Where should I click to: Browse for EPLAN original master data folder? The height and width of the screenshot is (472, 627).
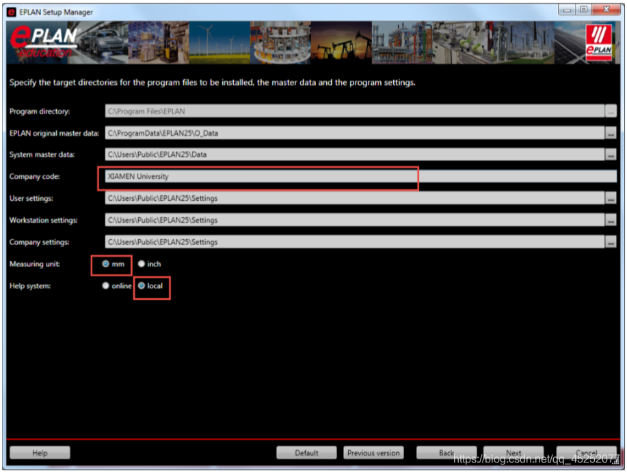(x=611, y=133)
